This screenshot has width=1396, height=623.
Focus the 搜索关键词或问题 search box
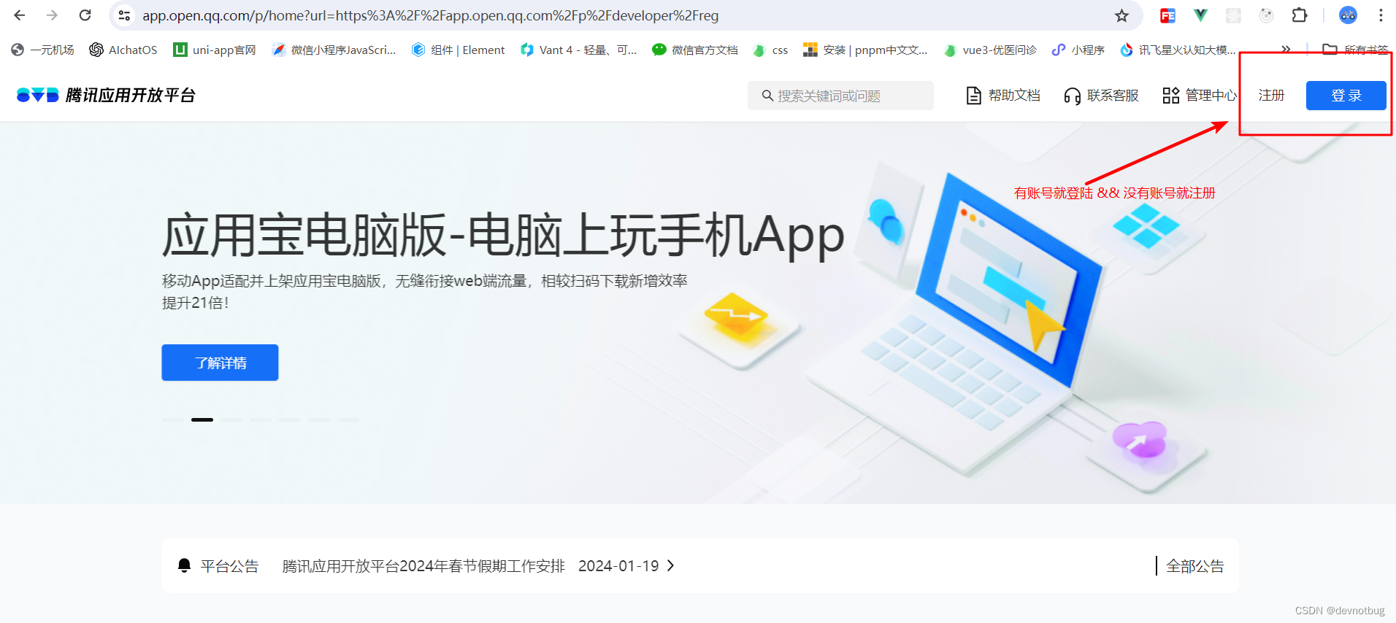click(x=840, y=96)
